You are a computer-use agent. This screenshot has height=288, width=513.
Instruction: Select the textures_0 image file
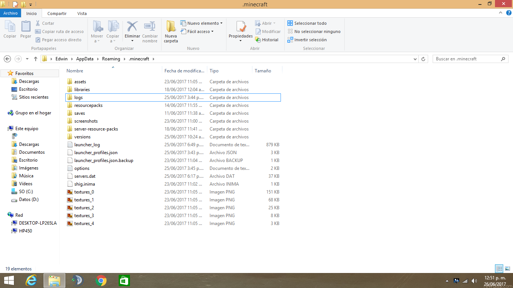coord(173,192)
